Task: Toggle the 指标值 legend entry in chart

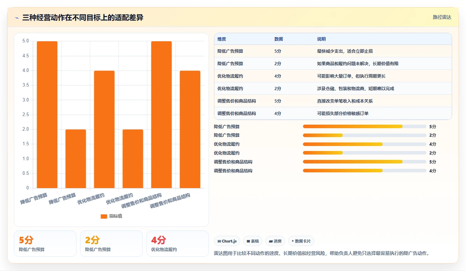Action: (x=111, y=216)
